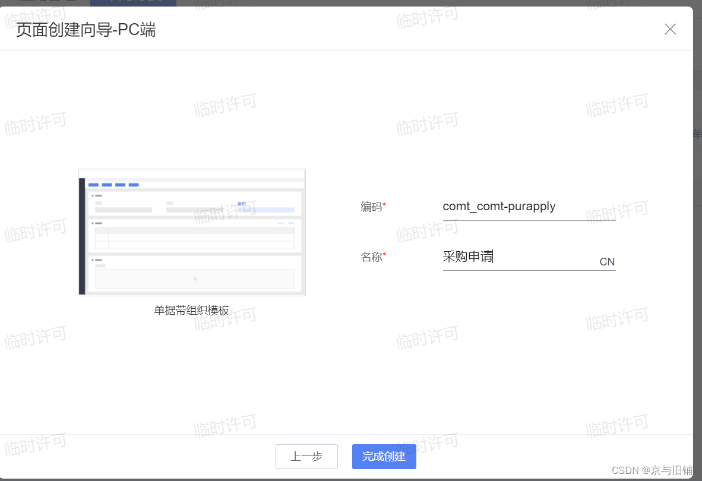This screenshot has width=702, height=481.
Task: Open the CN language selector in 名称 field
Action: pyautogui.click(x=606, y=262)
